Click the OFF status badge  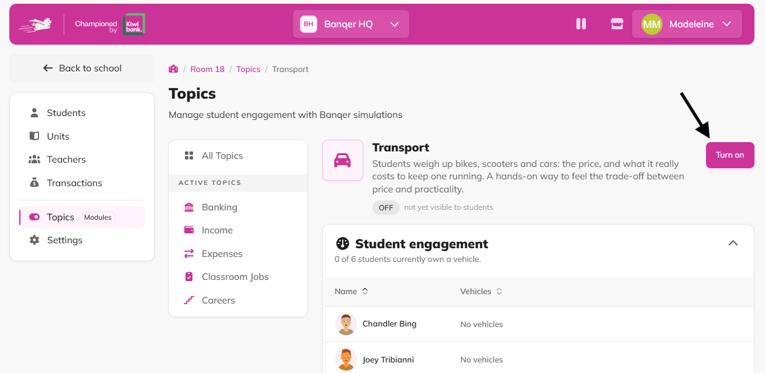pyautogui.click(x=386, y=207)
